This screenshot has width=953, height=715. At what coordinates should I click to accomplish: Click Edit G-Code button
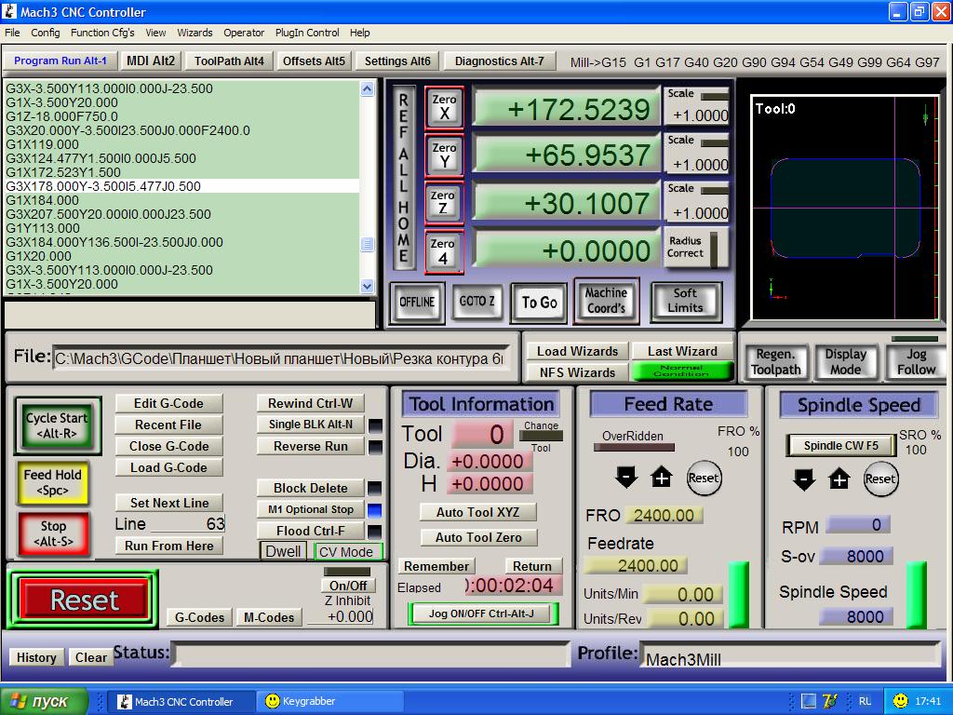tap(169, 403)
